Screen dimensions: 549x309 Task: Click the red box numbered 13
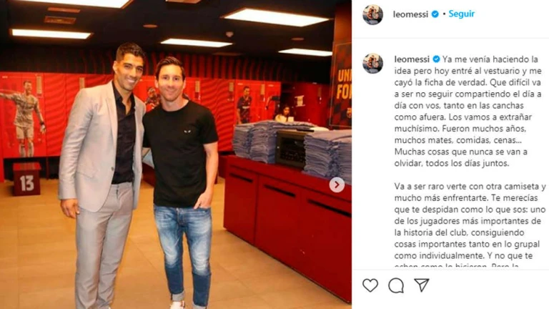pyautogui.click(x=26, y=179)
